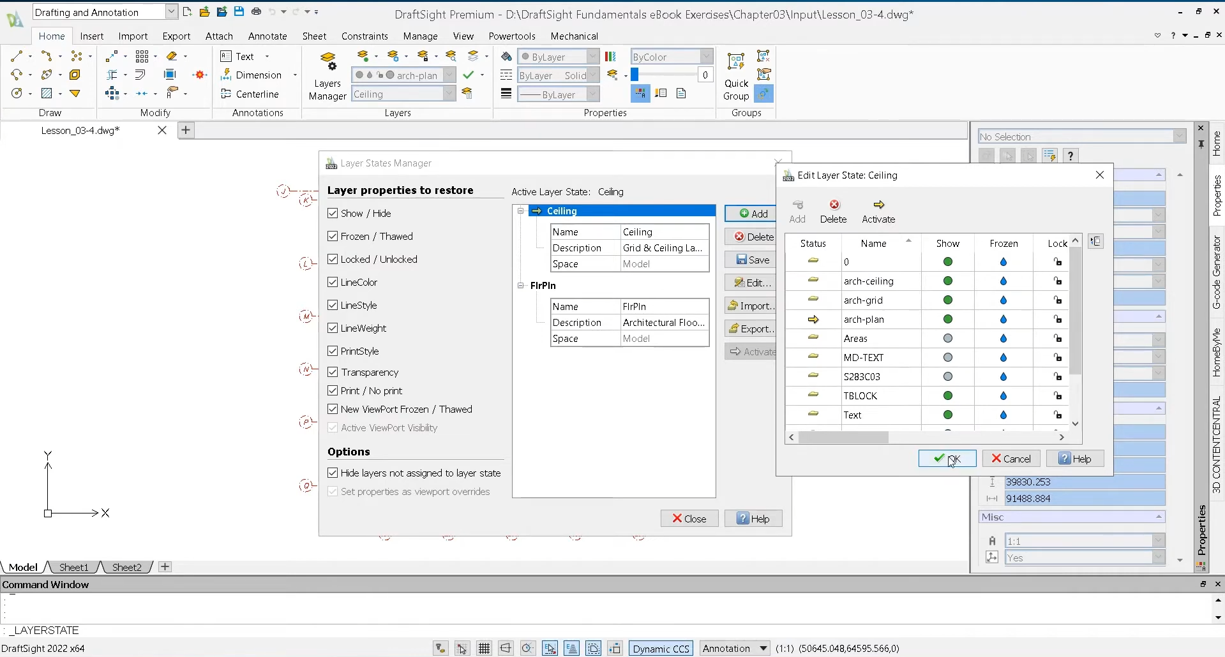Click OK in Edit Layer State dialog

[x=947, y=458]
